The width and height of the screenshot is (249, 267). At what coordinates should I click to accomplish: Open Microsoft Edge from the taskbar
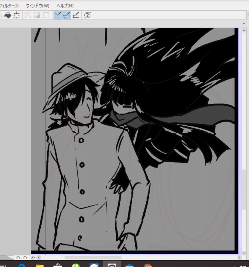point(22,266)
